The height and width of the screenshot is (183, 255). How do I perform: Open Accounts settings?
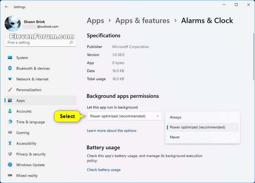40,111
